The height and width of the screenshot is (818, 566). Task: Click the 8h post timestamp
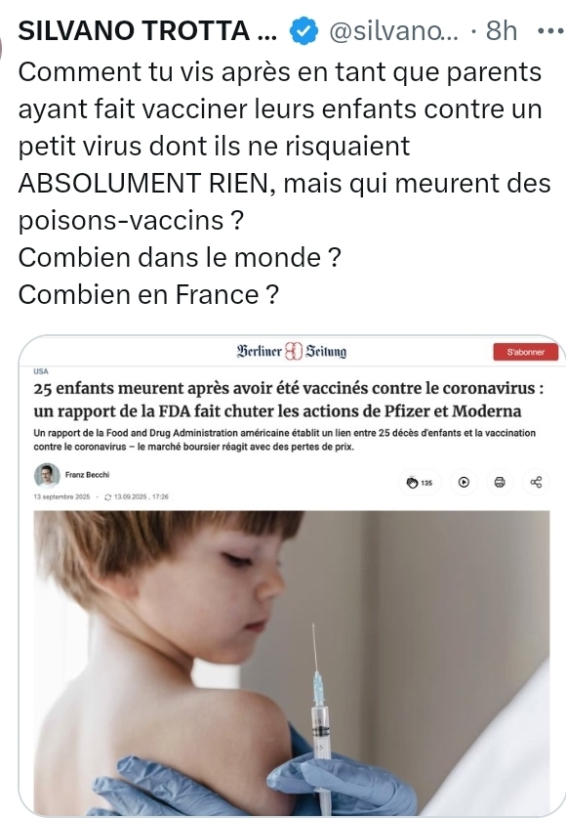(x=501, y=31)
